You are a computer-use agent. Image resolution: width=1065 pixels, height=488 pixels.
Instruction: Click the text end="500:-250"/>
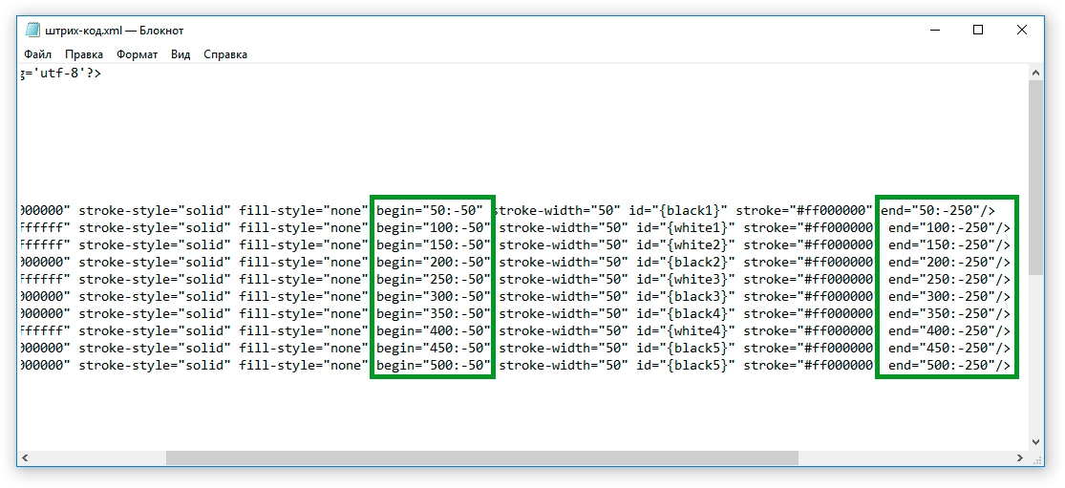click(949, 366)
